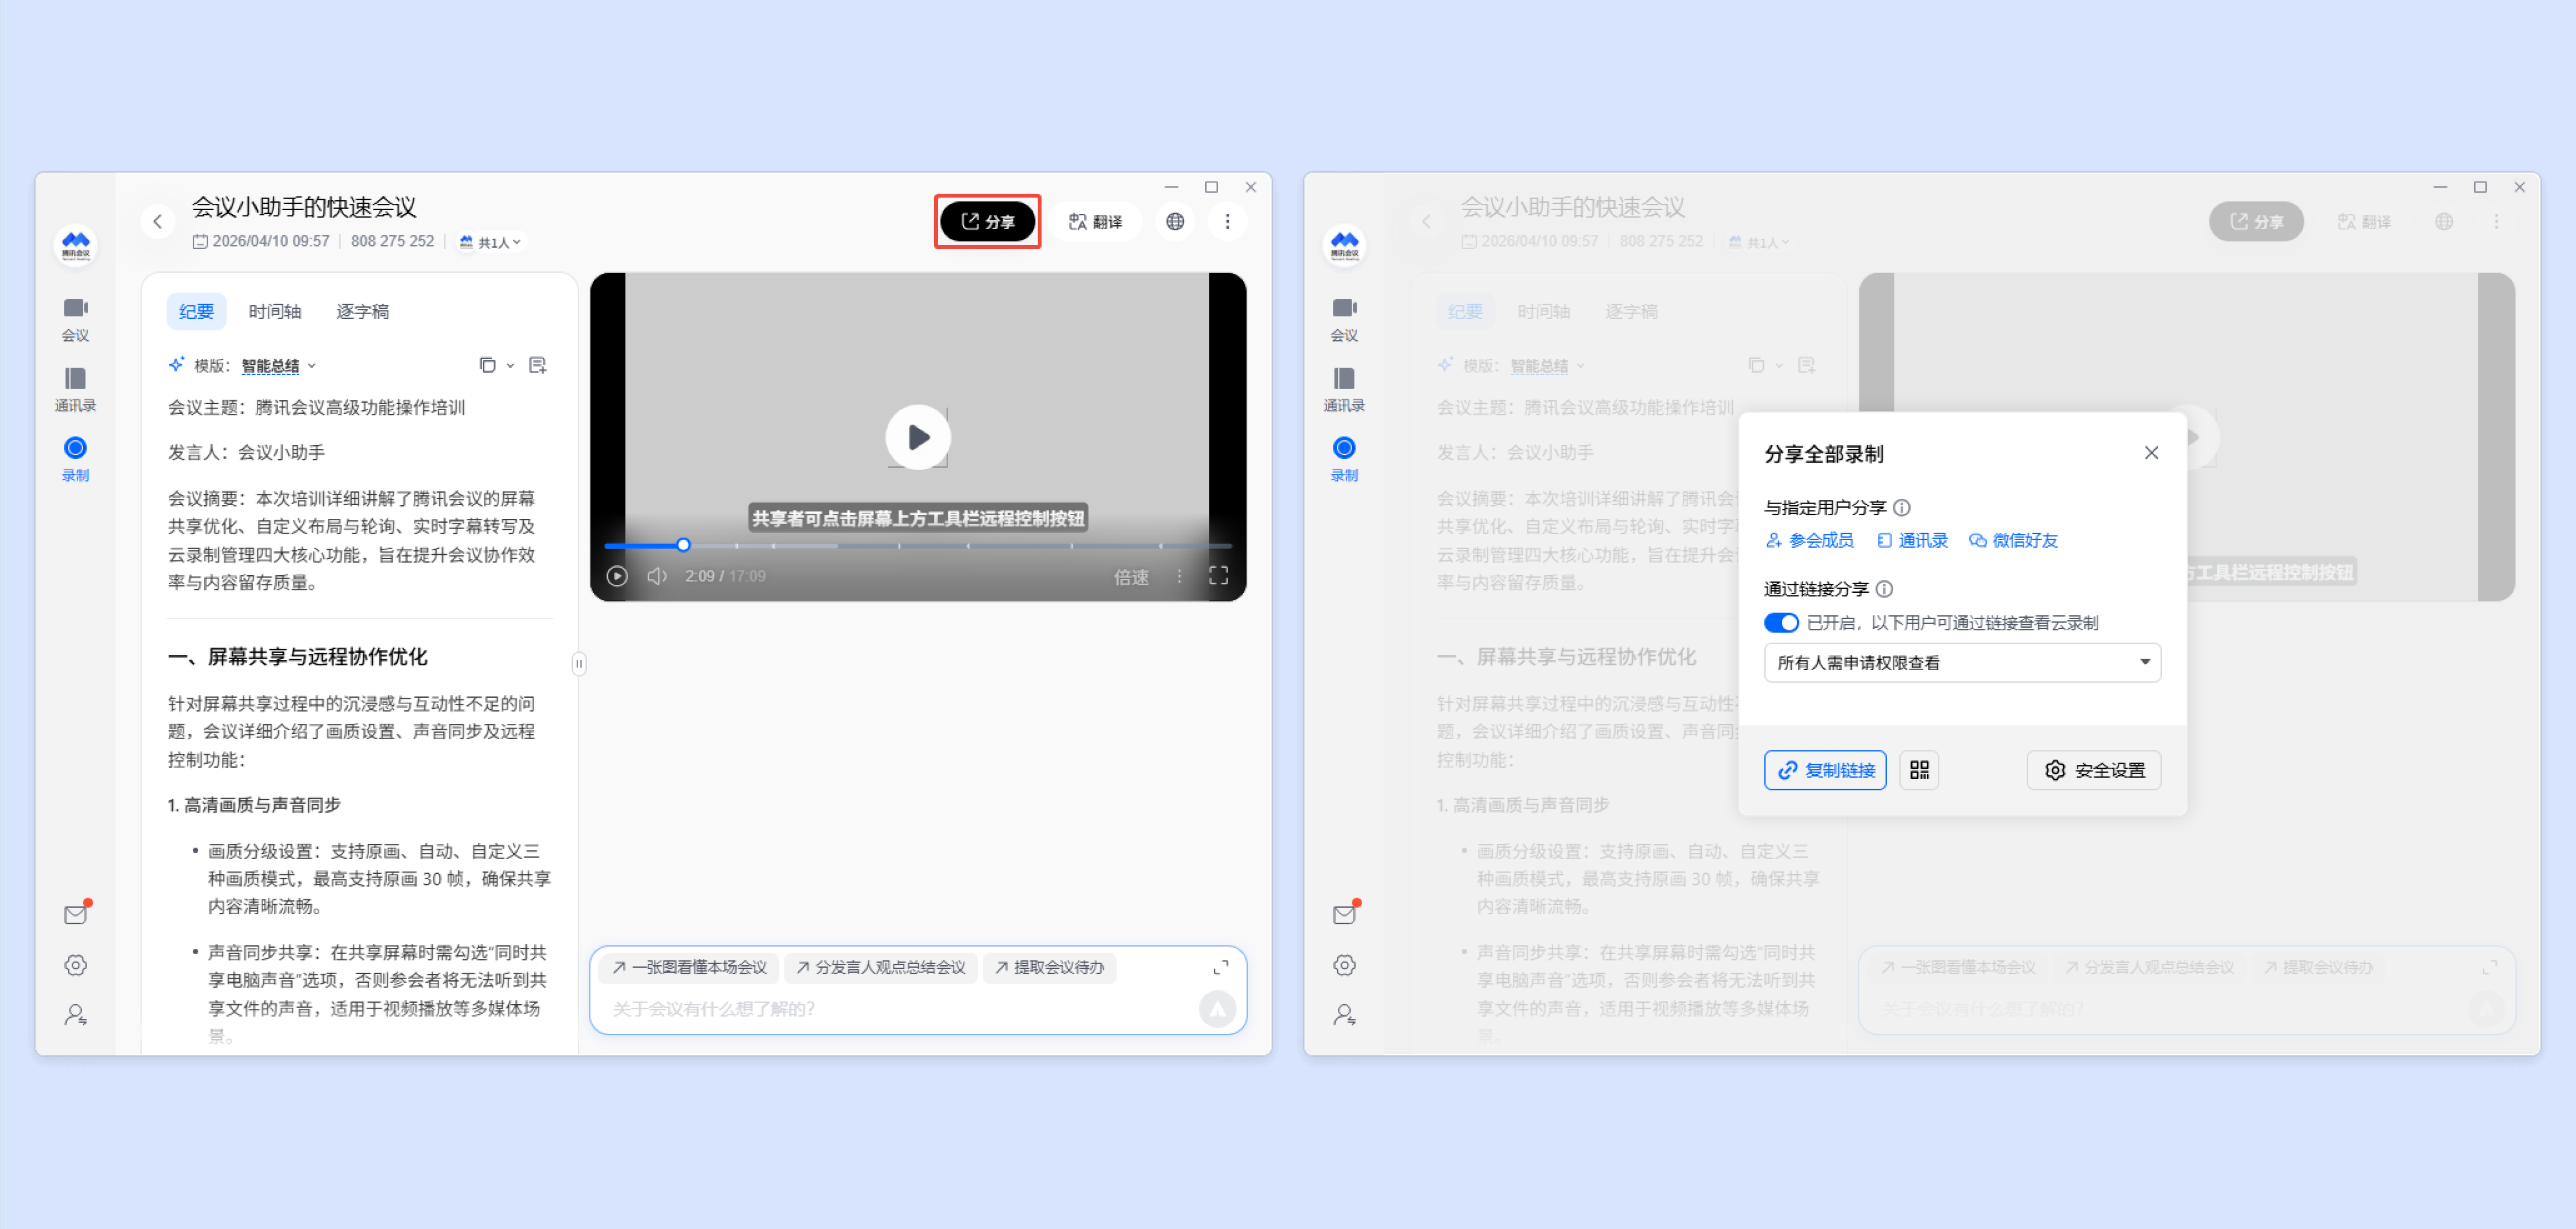Click the 复制链接 button

pos(1825,769)
